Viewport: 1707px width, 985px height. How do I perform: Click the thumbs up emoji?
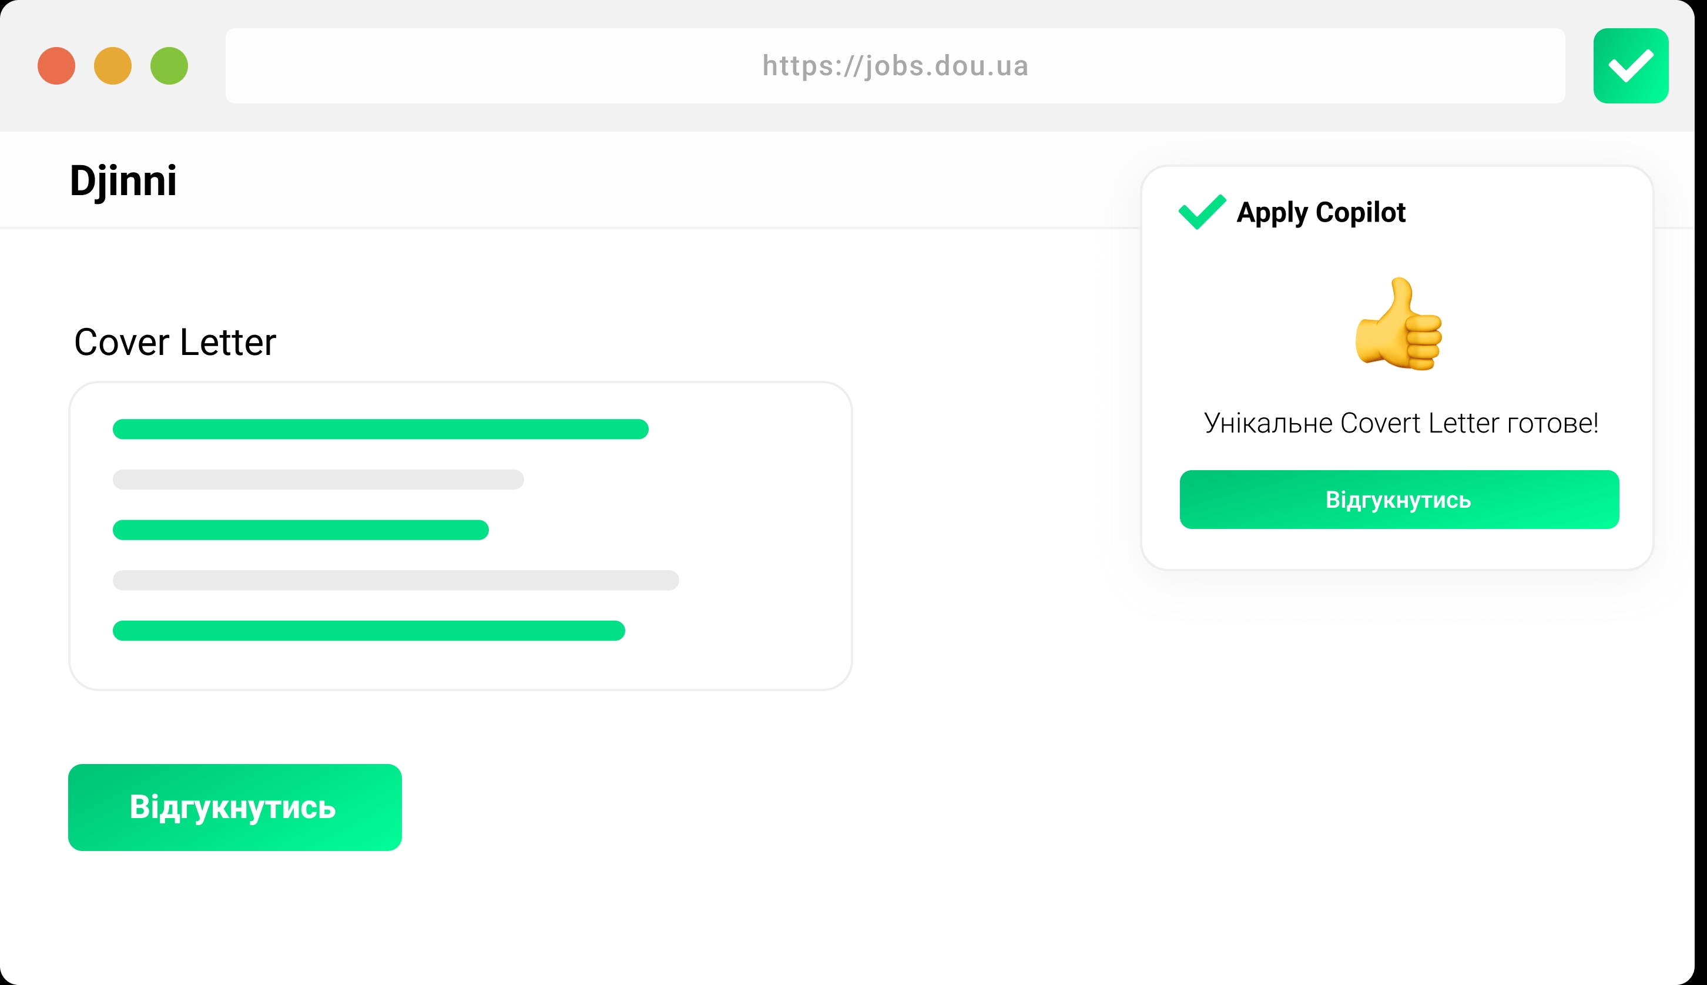(x=1398, y=324)
